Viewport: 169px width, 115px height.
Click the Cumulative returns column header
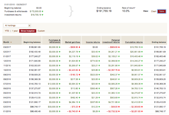point(134,42)
